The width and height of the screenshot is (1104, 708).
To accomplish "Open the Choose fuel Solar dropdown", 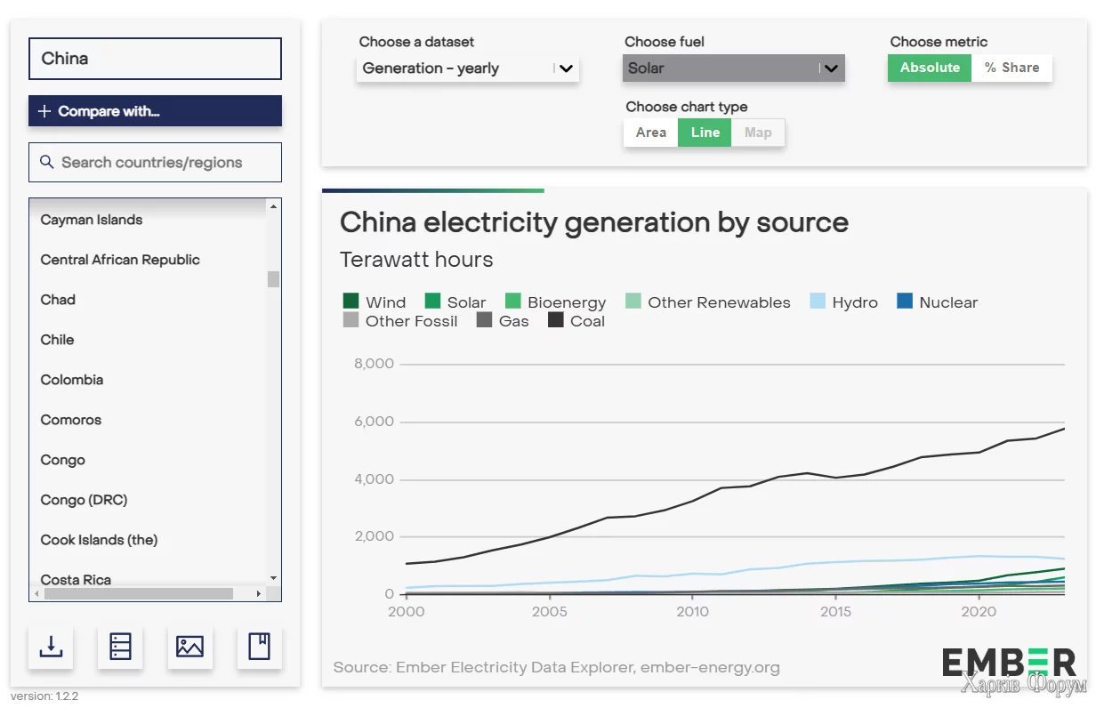I will click(x=733, y=68).
